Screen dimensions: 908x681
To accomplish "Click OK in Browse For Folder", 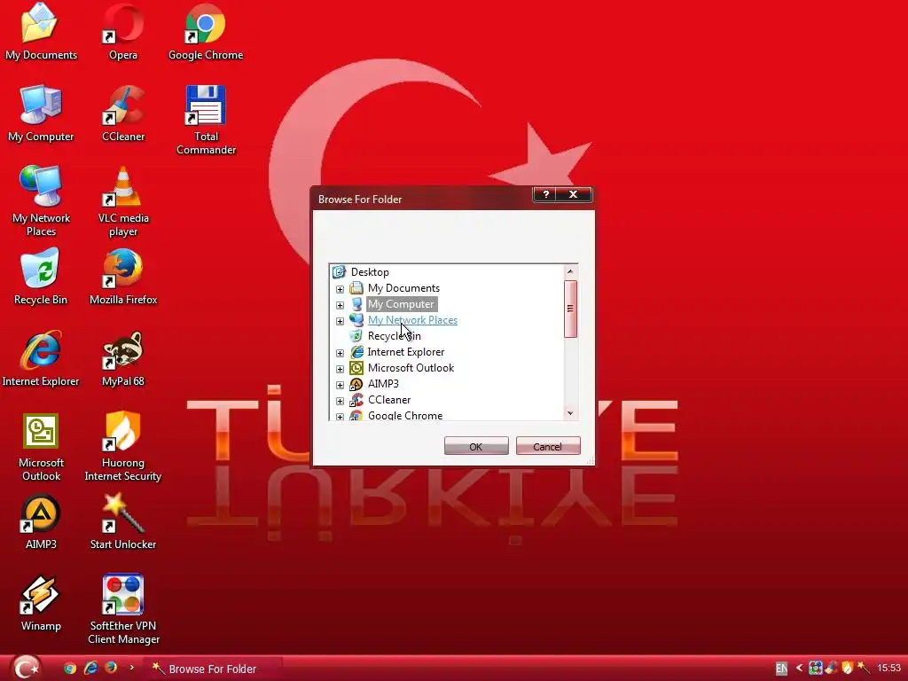I will (476, 447).
